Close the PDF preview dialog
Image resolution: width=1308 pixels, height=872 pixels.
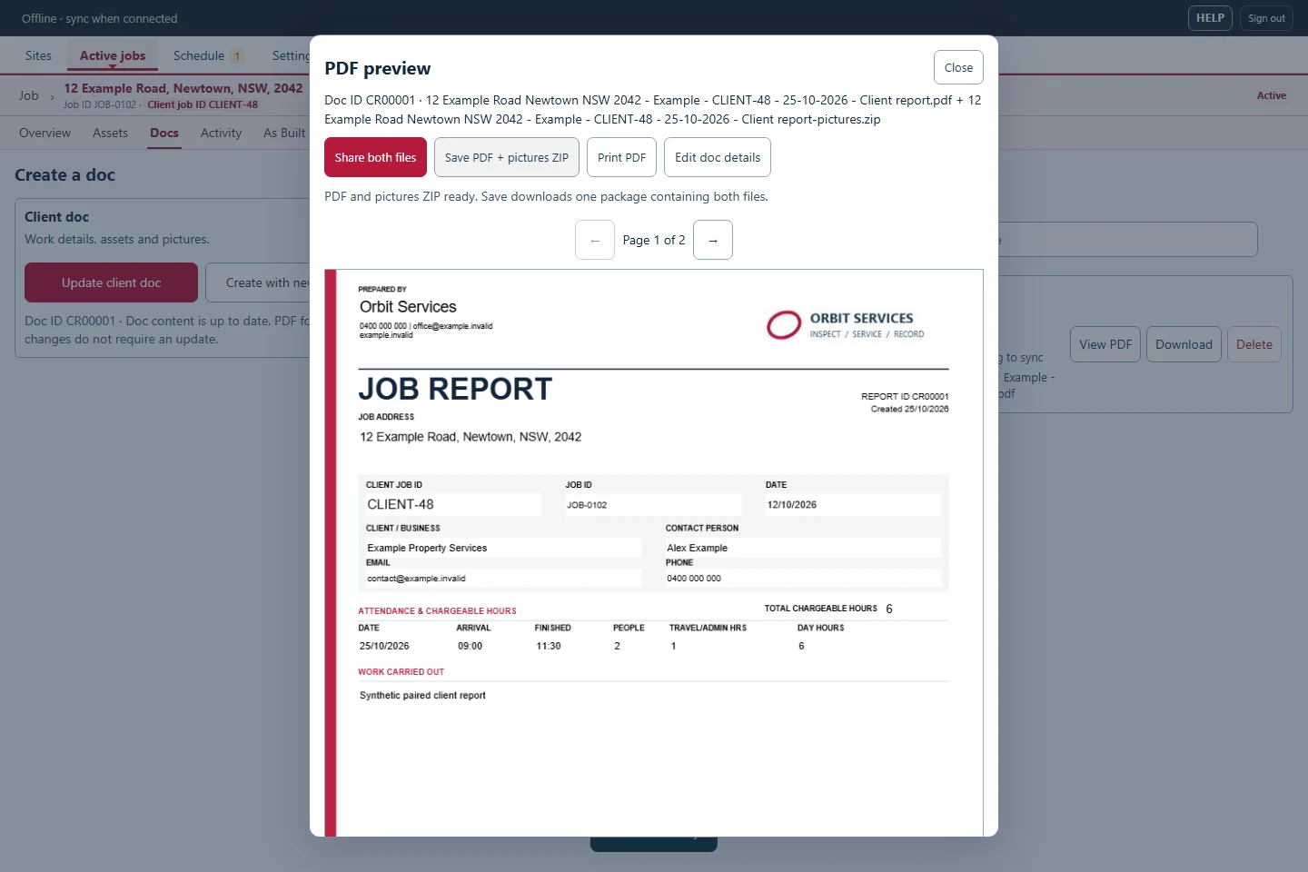click(958, 67)
